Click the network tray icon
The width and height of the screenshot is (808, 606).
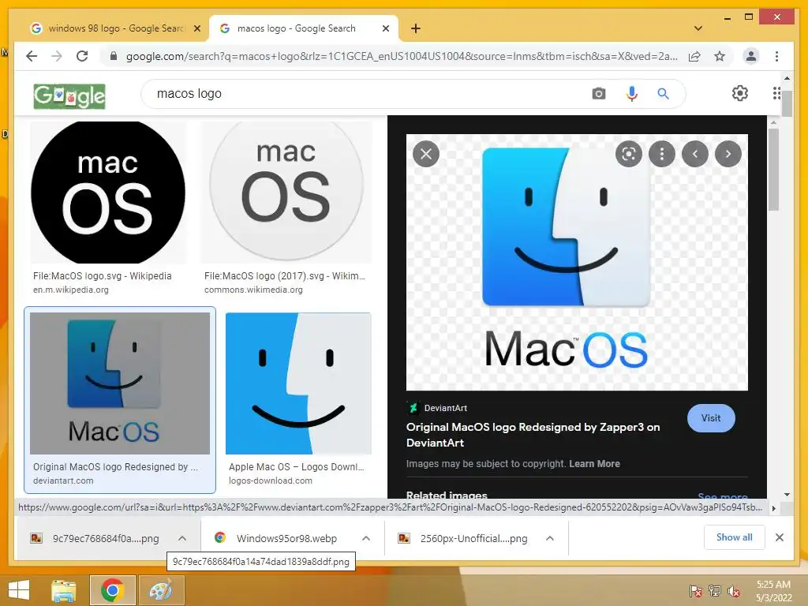pyautogui.click(x=714, y=591)
